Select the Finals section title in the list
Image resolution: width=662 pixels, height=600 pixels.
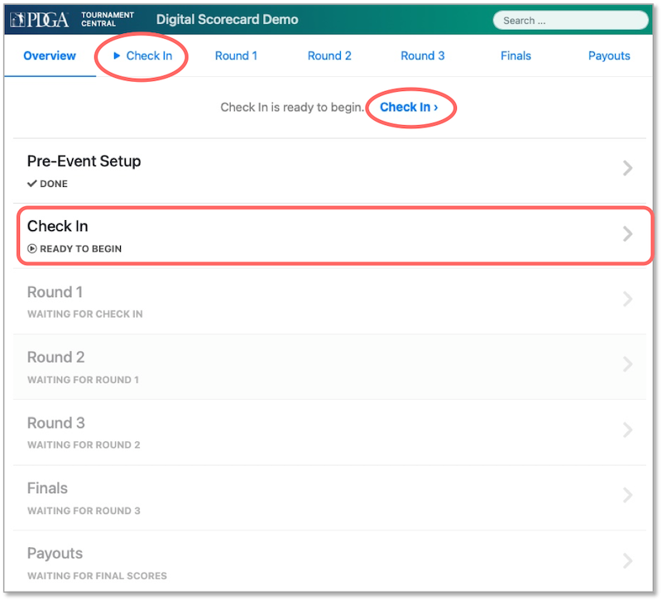click(47, 488)
